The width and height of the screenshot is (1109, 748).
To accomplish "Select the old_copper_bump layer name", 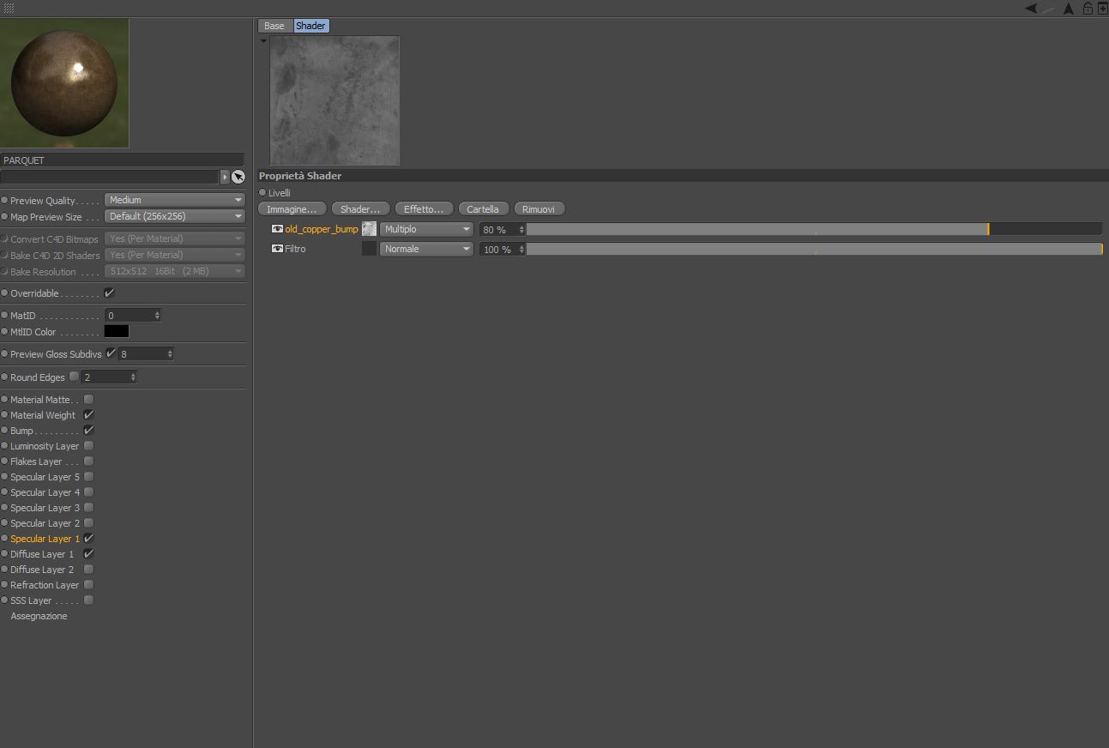I will (x=322, y=229).
